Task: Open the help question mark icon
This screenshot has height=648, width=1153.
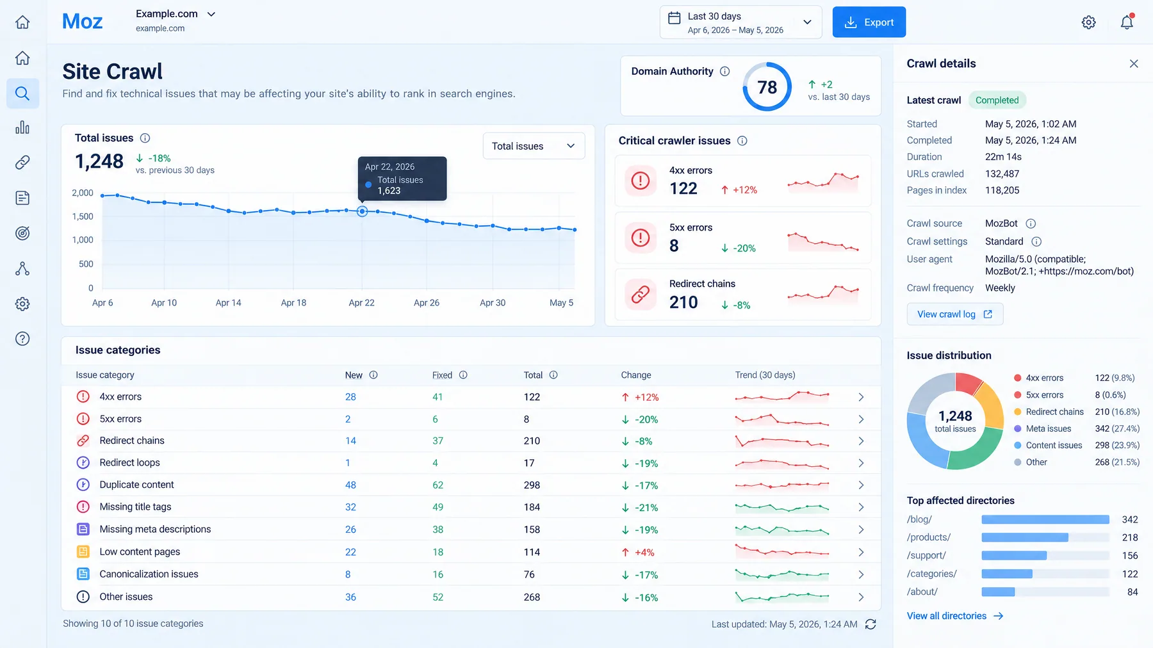Action: click(22, 339)
